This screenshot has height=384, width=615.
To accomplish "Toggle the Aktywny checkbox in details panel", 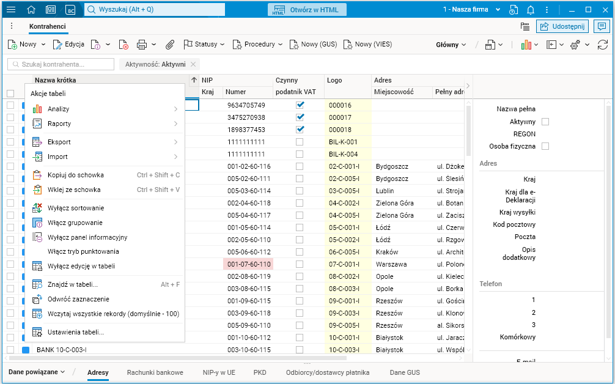I will (x=545, y=122).
